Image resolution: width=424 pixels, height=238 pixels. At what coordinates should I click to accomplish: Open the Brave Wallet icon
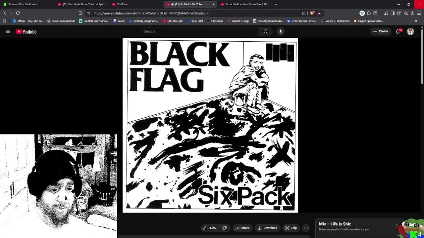pos(399,13)
